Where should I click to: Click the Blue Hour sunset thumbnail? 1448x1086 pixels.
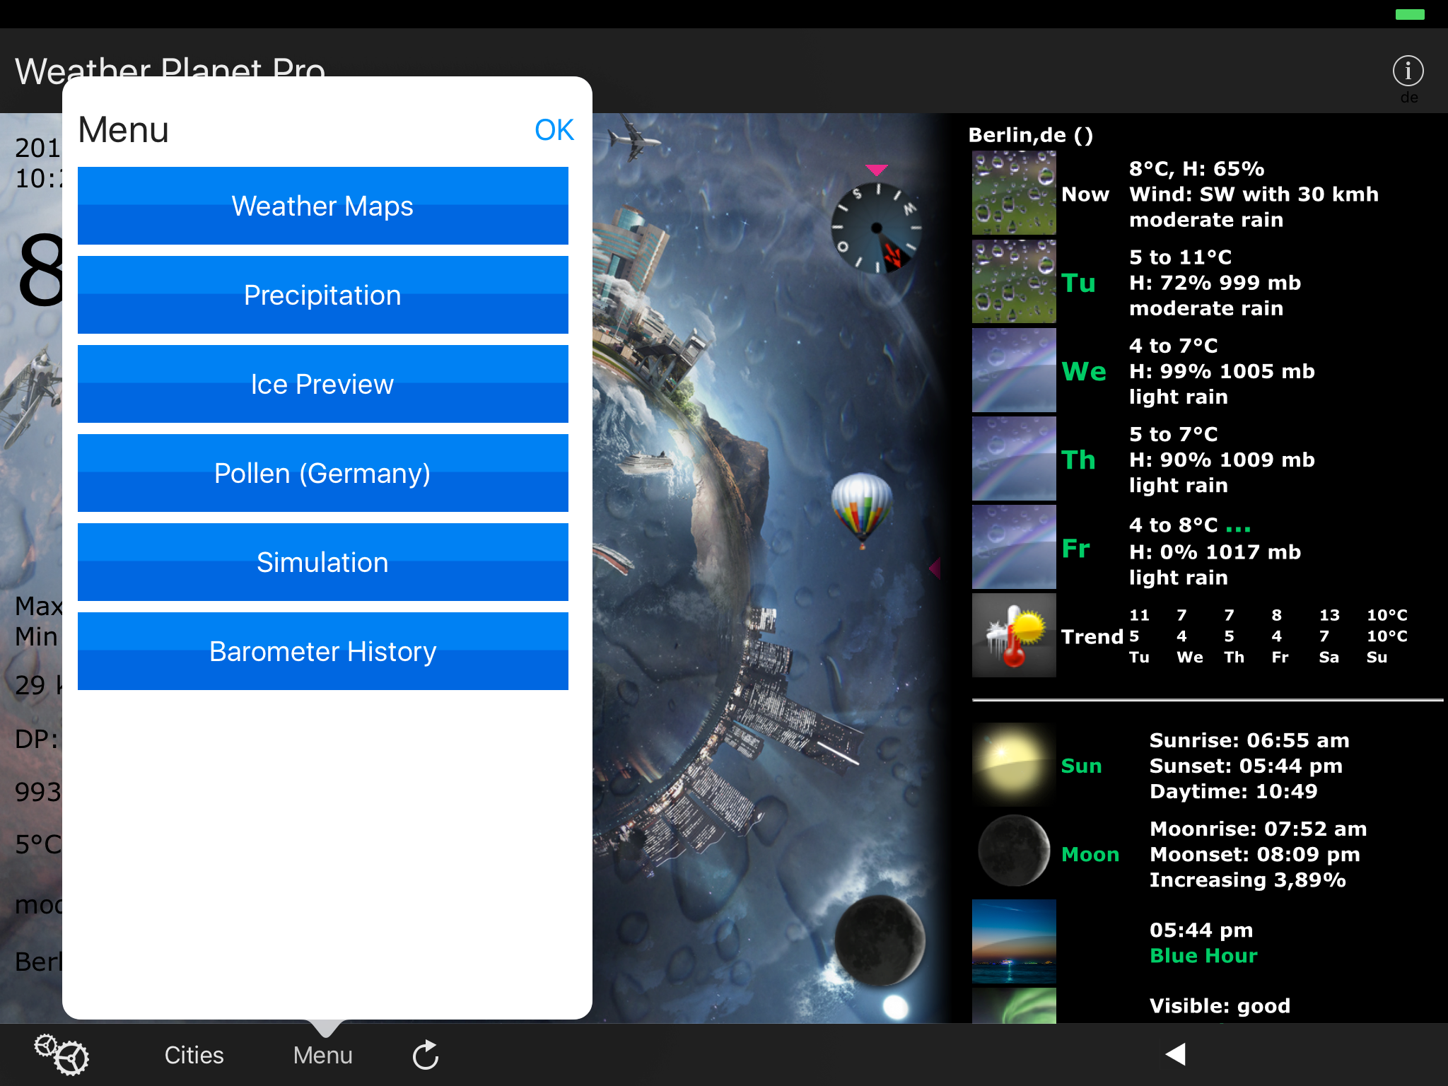[x=1013, y=941]
